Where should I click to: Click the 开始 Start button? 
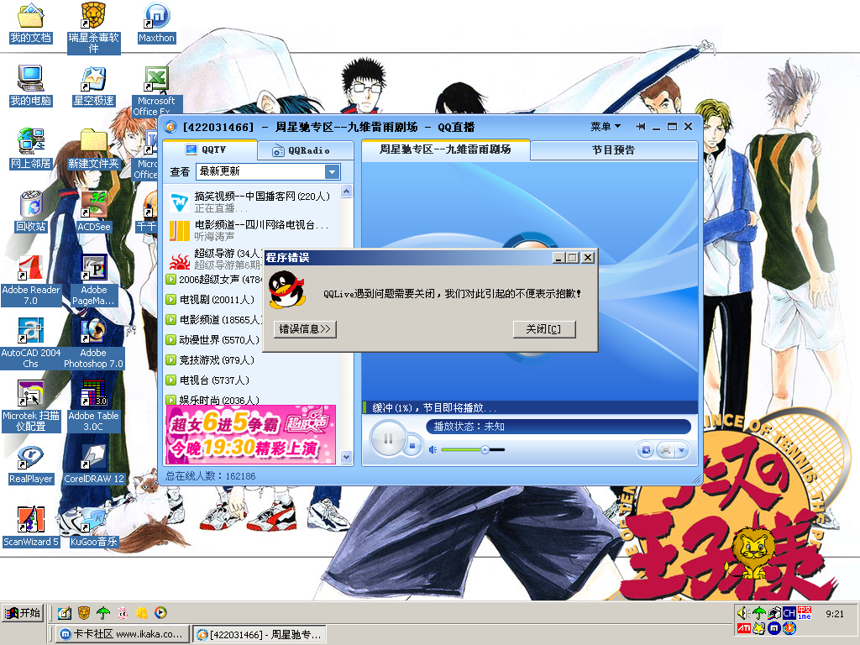coord(23,612)
